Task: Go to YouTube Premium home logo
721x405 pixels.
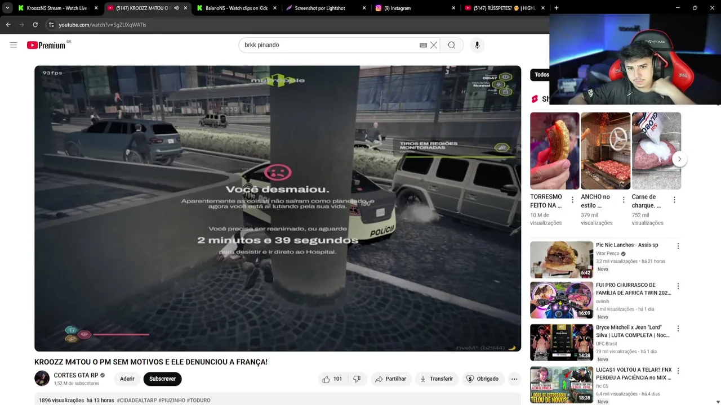Action: click(x=46, y=45)
